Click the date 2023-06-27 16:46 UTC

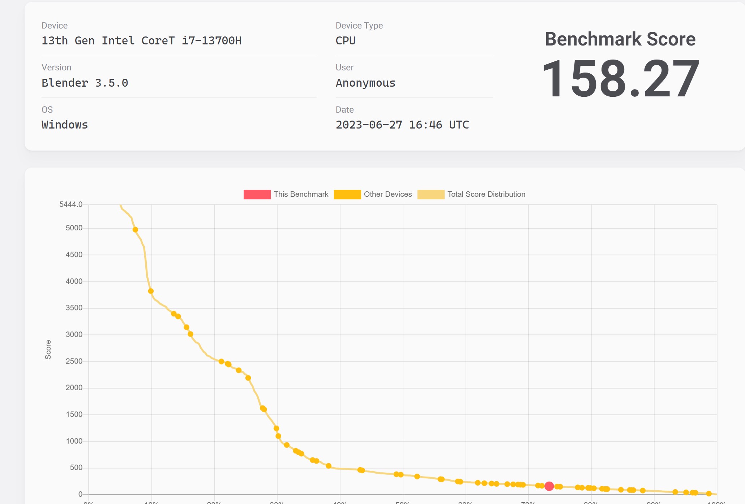[x=402, y=125]
